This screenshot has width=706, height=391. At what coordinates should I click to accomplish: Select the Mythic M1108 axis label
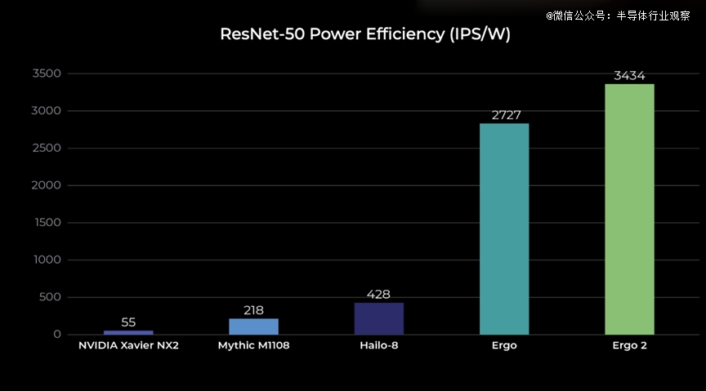(253, 345)
